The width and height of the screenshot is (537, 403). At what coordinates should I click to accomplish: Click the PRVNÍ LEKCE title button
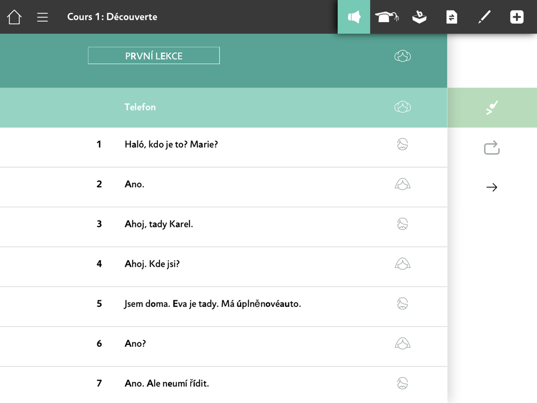pyautogui.click(x=154, y=56)
